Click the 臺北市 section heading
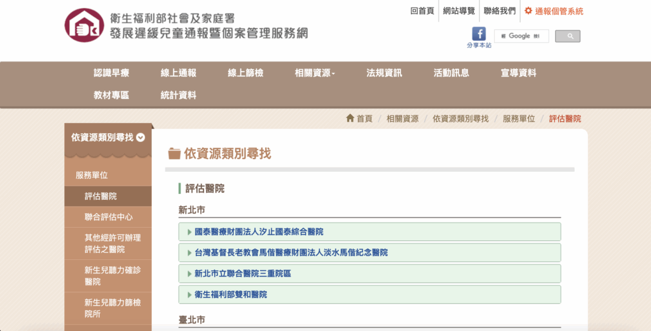Image resolution: width=651 pixels, height=331 pixels. [192, 320]
